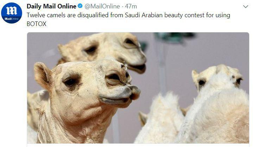Viewport: 253px width, 147px height.
Task: Click the foreground camel's puffy lips
Action: (120, 95)
